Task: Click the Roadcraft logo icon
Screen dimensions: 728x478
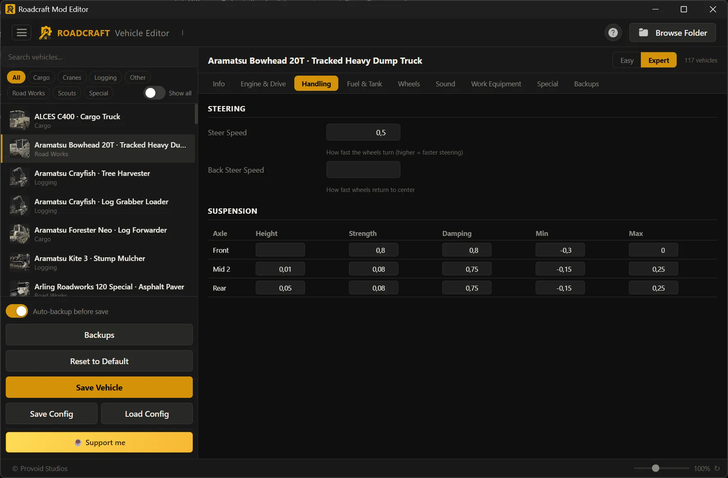Action: (45, 33)
